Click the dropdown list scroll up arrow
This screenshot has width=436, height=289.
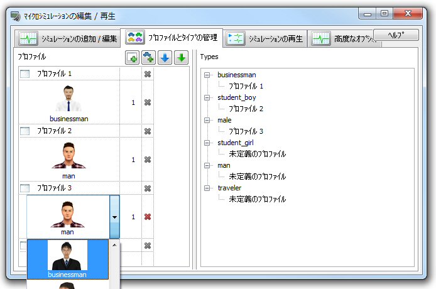(114, 245)
